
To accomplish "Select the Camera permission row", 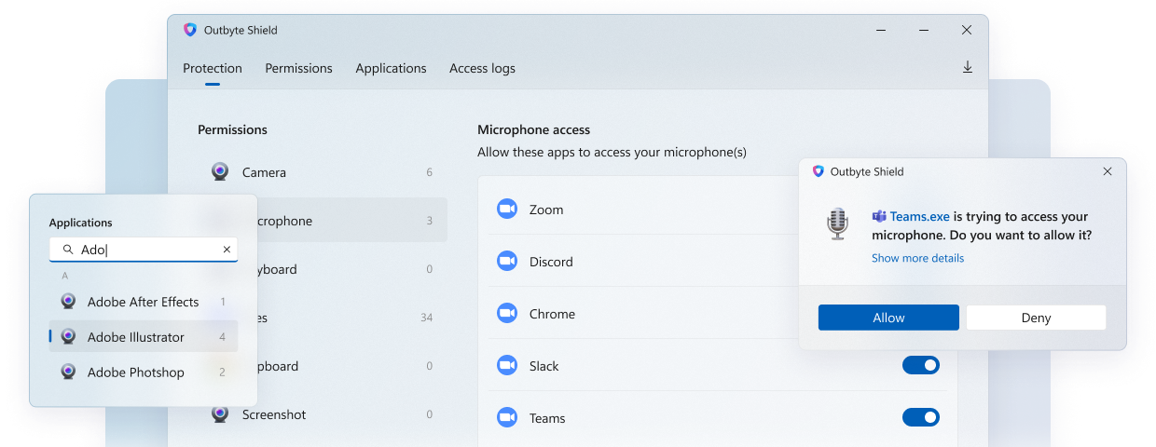I will [x=323, y=172].
